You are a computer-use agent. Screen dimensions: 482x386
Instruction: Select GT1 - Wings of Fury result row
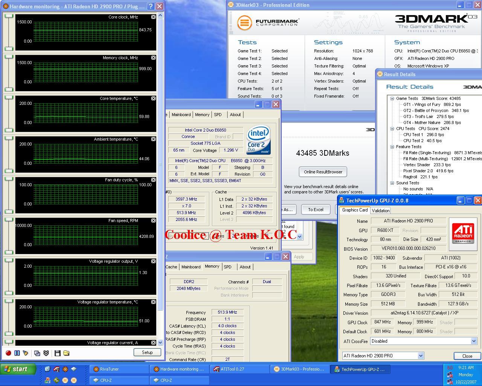432,104
